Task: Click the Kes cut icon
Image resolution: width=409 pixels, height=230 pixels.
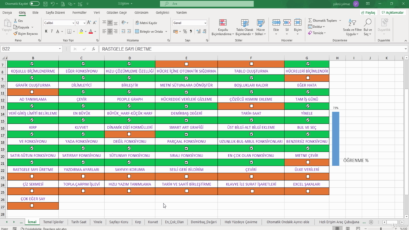Action: pyautogui.click(x=19, y=20)
